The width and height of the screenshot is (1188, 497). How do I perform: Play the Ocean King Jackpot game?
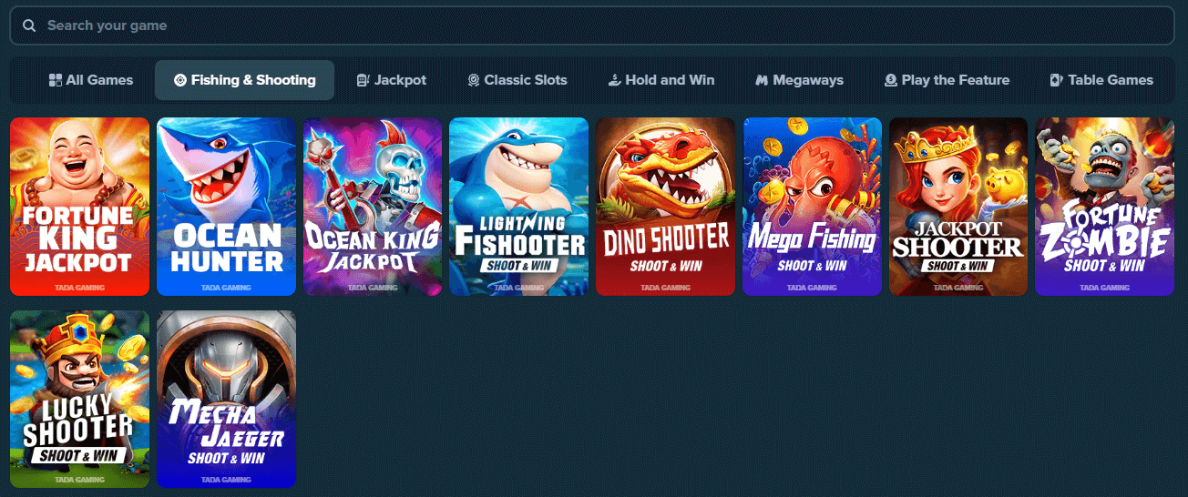373,207
